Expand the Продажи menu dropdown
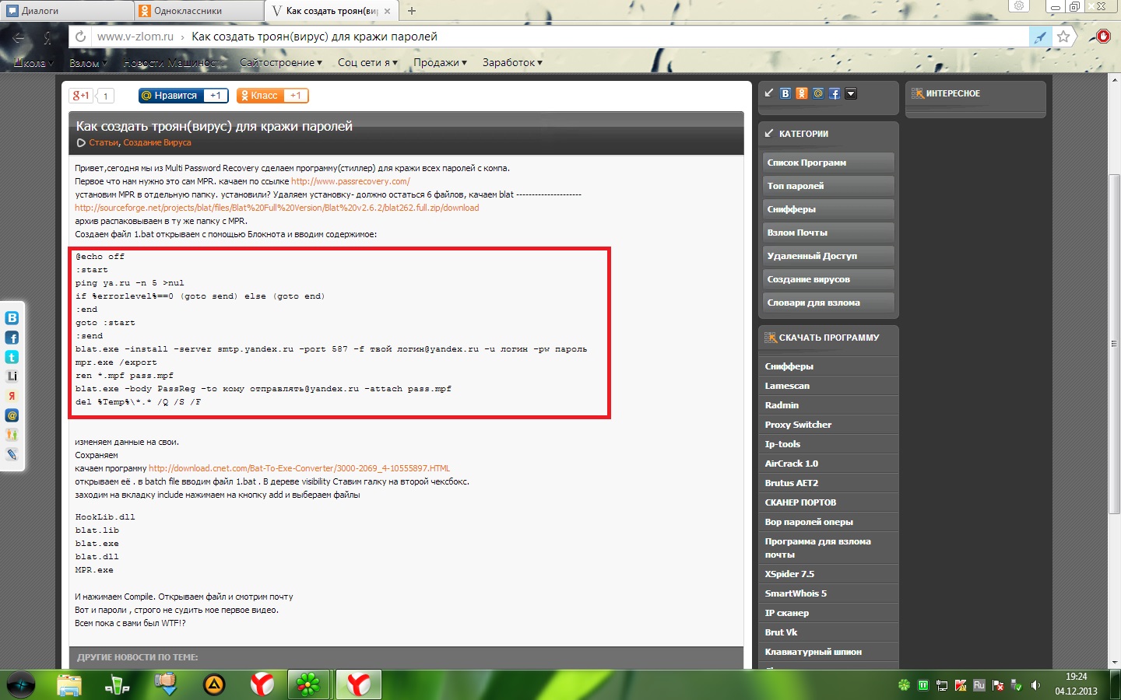 440,62
